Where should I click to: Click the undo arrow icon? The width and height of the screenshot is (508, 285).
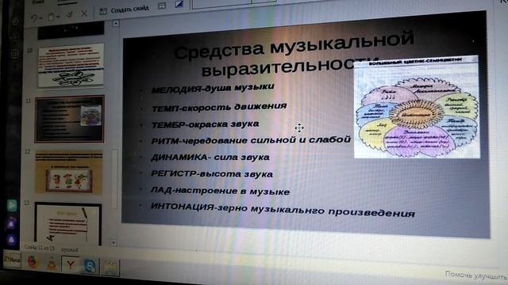tap(34, 17)
